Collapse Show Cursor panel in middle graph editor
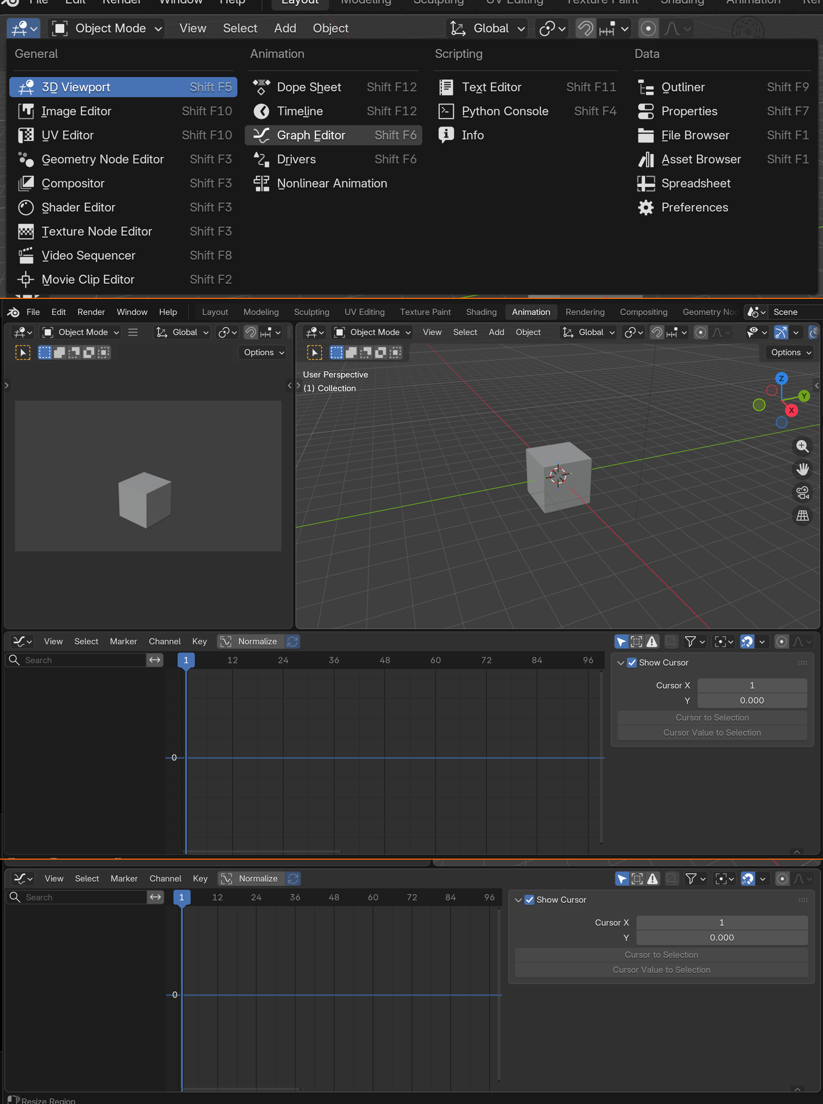This screenshot has height=1104, width=823. click(x=621, y=663)
